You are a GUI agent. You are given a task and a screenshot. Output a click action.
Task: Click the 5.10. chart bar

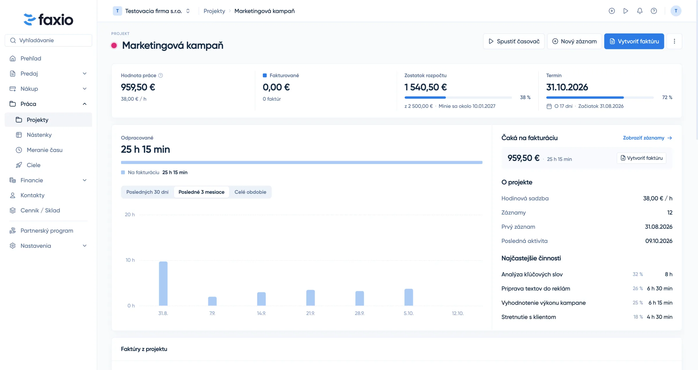pyautogui.click(x=409, y=297)
